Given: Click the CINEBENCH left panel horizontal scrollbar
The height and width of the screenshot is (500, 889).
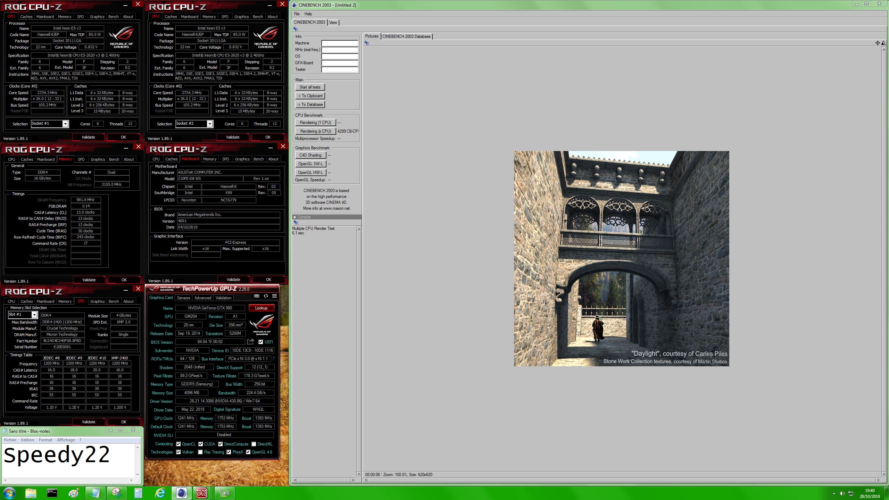Looking at the screenshot, I should (324, 480).
